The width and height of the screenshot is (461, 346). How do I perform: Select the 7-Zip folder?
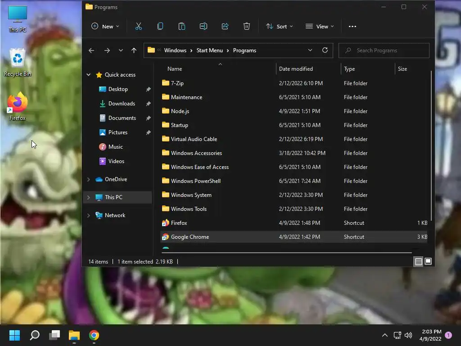[x=294, y=83]
